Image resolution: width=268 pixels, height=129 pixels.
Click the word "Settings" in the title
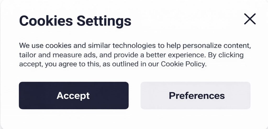coord(104,21)
